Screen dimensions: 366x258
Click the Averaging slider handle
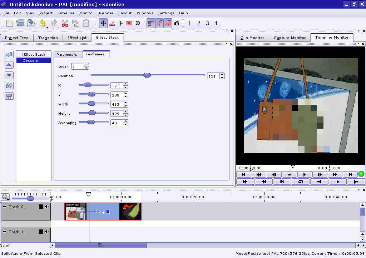pyautogui.click(x=91, y=122)
